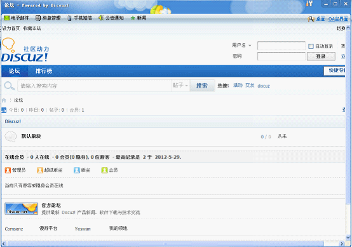Click hot search term 交友
The image size is (352, 247).
pos(250,85)
